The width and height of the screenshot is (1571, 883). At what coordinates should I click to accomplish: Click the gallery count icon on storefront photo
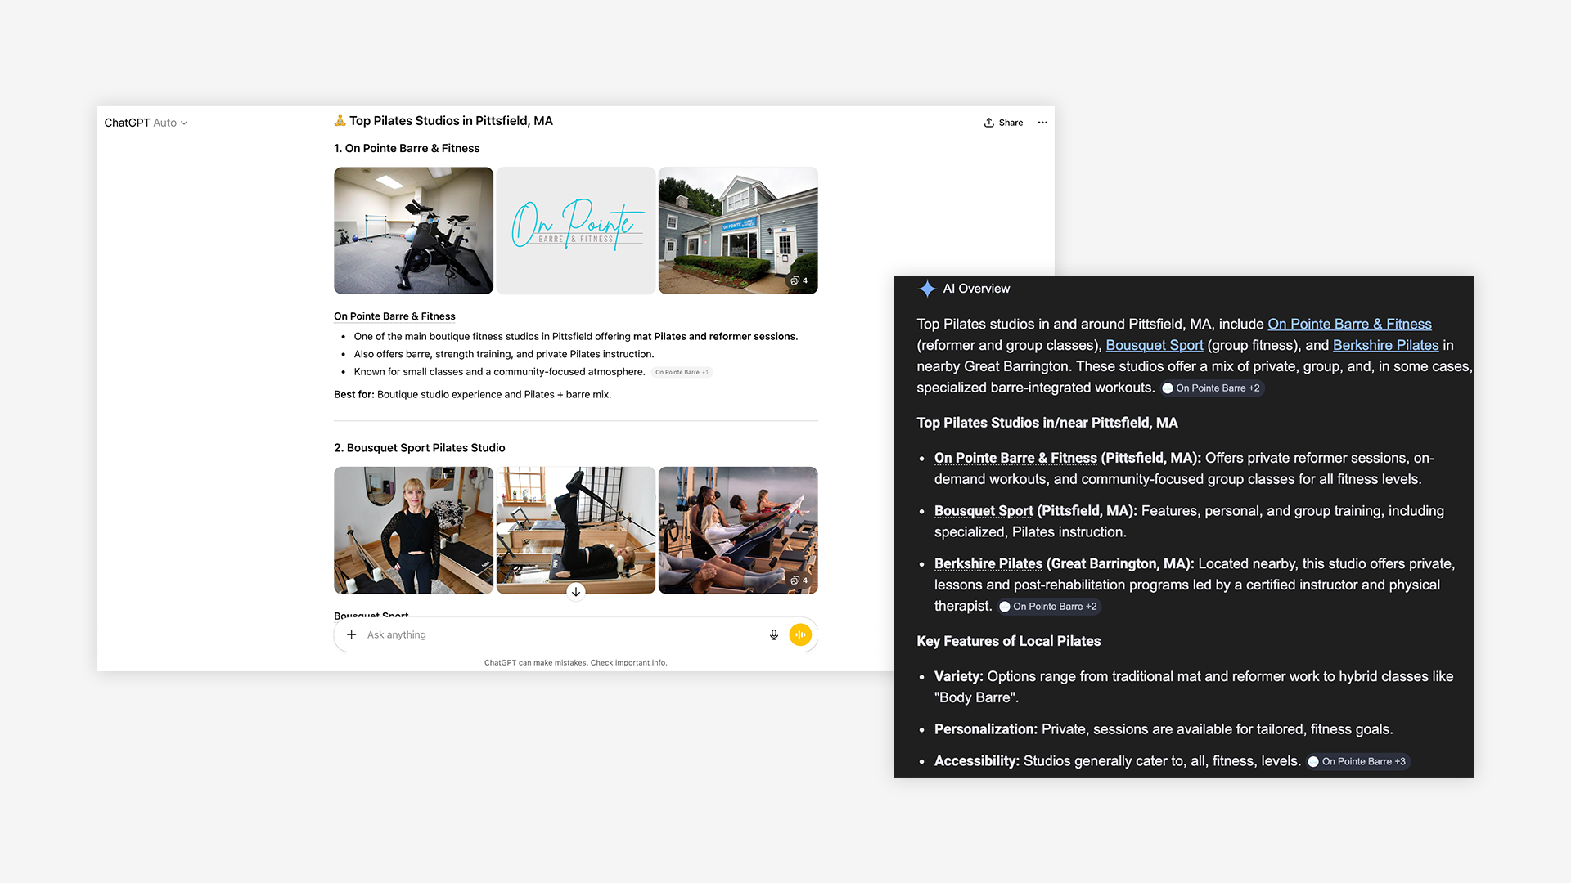[799, 280]
